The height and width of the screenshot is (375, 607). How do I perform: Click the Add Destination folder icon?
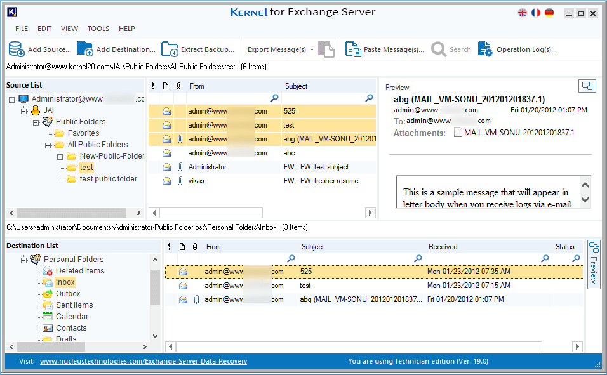click(85, 49)
